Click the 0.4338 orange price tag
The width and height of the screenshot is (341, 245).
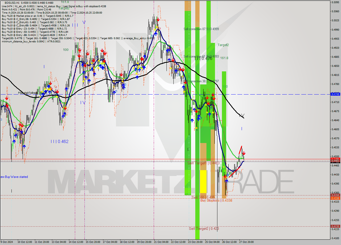click(335, 198)
